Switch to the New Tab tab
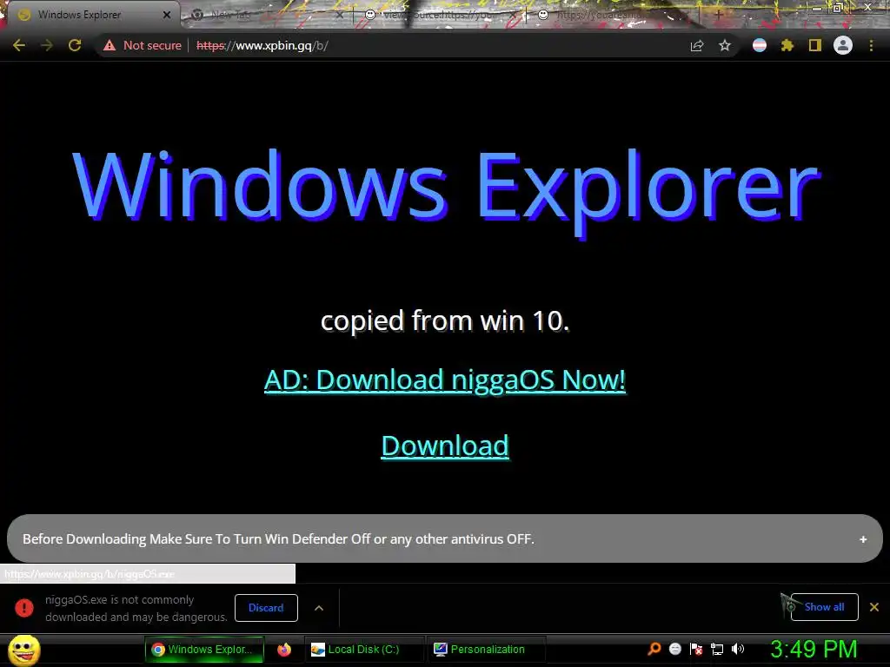This screenshot has width=890, height=667. [267, 15]
